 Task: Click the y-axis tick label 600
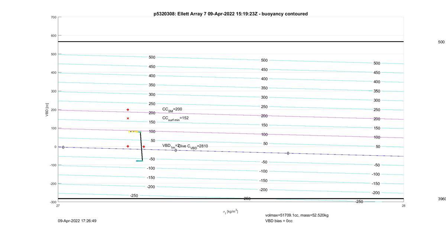pyautogui.click(x=54, y=36)
